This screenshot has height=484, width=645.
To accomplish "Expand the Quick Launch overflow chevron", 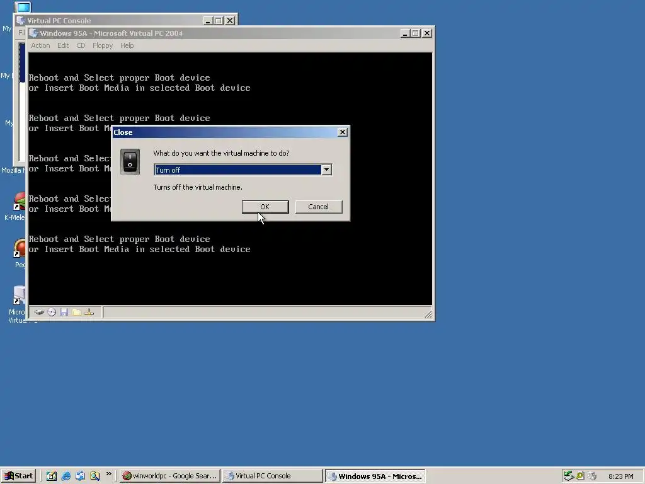I will [108, 474].
